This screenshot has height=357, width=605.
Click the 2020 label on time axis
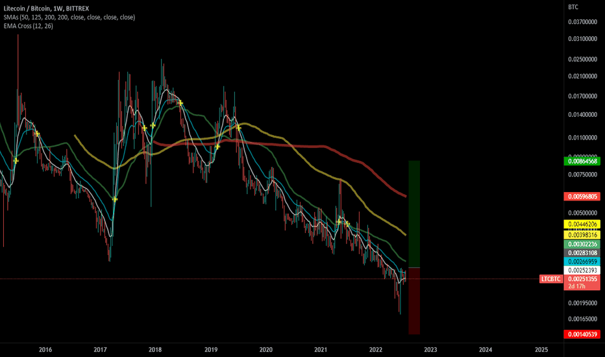click(x=266, y=350)
